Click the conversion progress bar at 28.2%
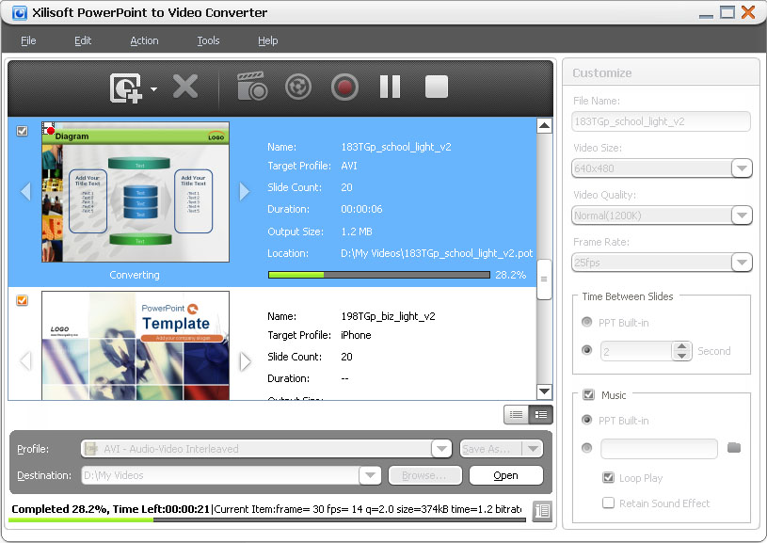 (x=378, y=275)
